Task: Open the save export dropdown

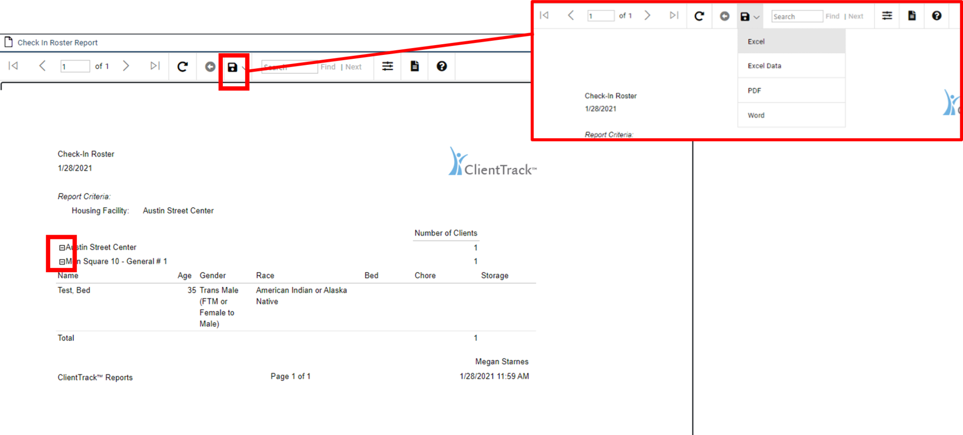Action: click(x=233, y=67)
